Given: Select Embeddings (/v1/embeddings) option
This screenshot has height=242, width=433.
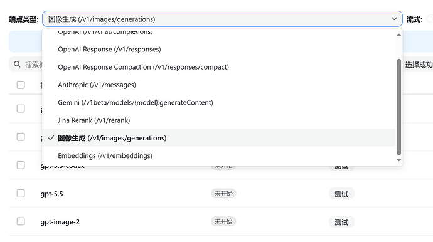Looking at the screenshot, I should pyautogui.click(x=218, y=156).
